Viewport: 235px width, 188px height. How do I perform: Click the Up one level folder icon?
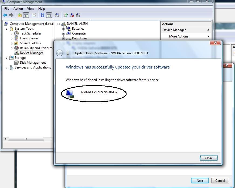19,15
